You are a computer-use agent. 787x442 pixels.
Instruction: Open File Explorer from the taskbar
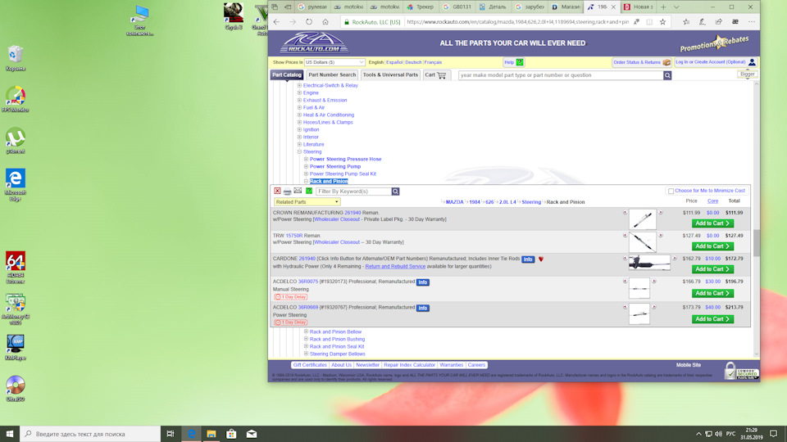212,434
